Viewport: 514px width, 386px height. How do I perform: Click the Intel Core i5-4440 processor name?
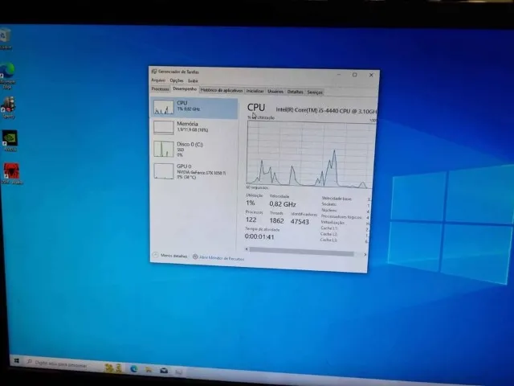point(326,111)
